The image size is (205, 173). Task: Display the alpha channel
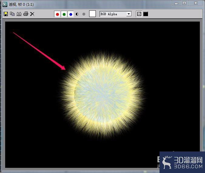point(77,14)
